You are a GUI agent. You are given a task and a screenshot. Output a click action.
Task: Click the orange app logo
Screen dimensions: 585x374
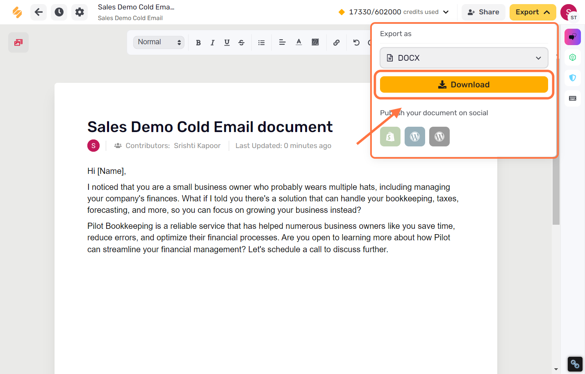click(17, 12)
